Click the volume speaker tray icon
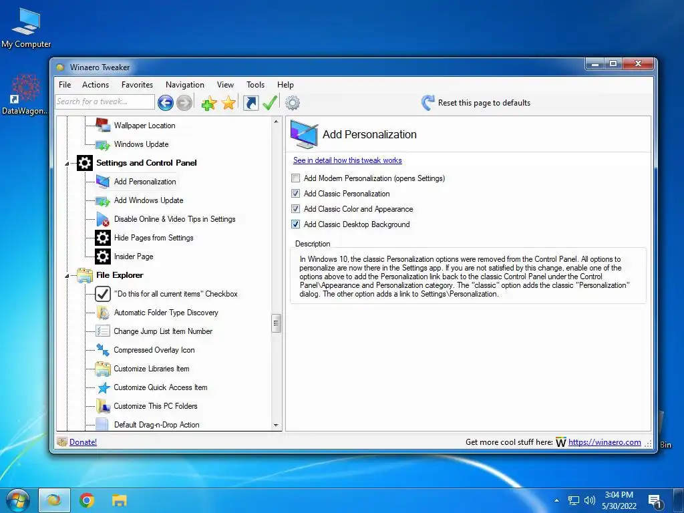Image resolution: width=684 pixels, height=513 pixels. click(590, 500)
